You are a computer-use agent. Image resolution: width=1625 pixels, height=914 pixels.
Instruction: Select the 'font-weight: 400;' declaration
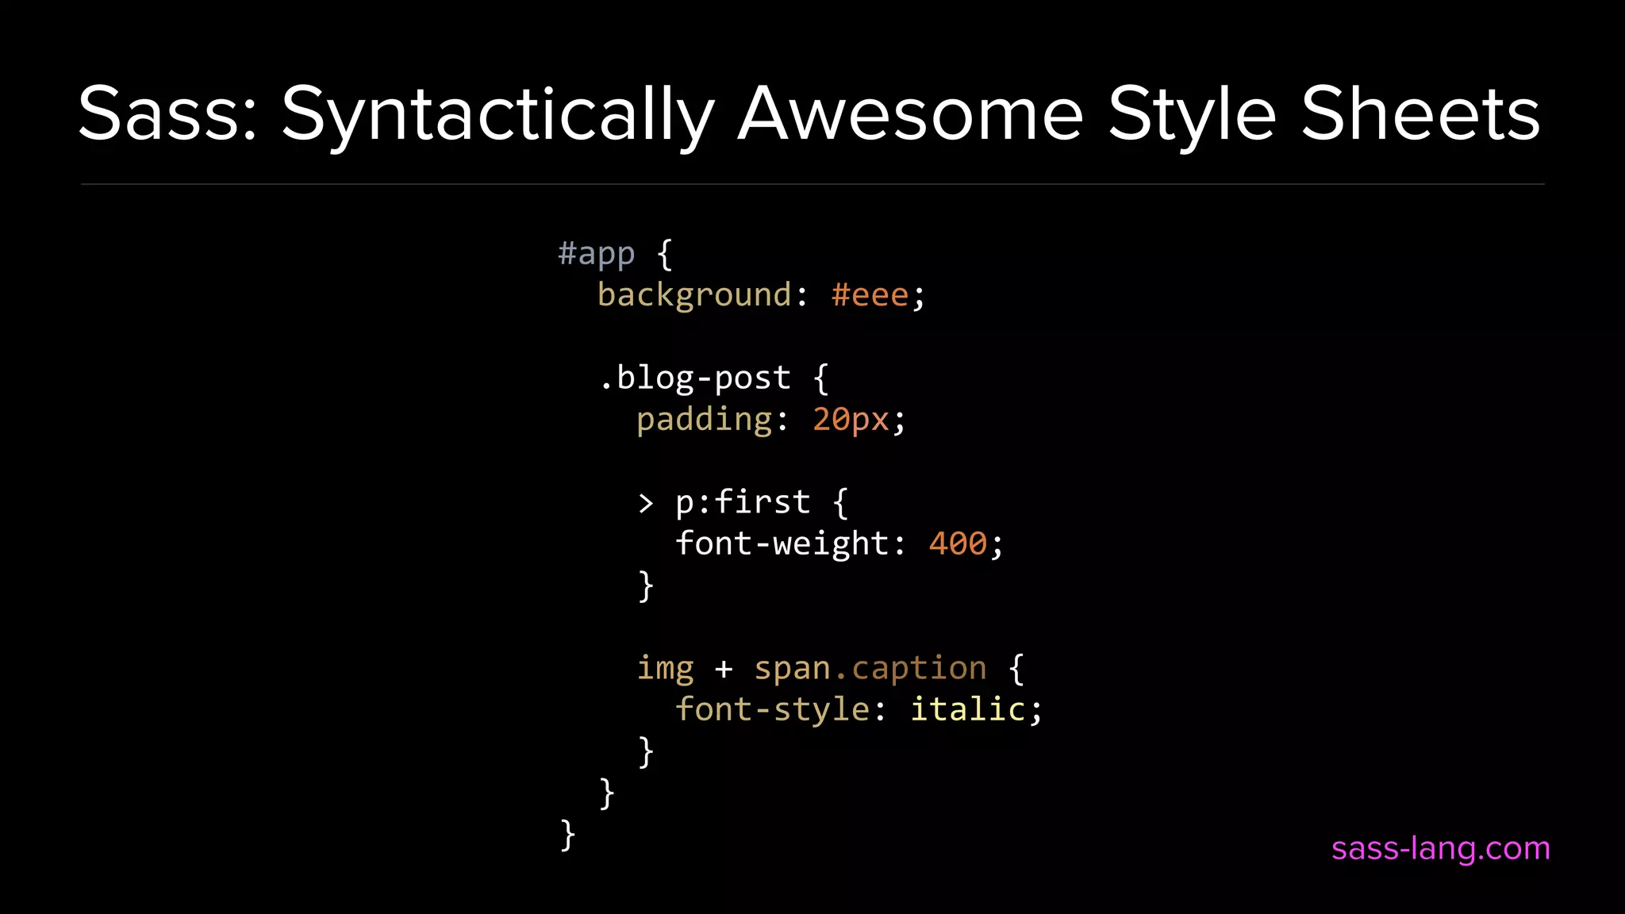pos(839,544)
